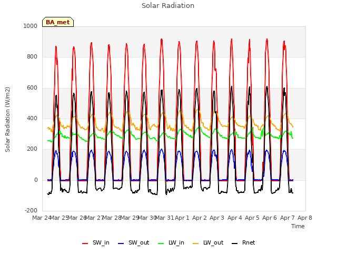Click the Apr 6 x-axis label

270,218
